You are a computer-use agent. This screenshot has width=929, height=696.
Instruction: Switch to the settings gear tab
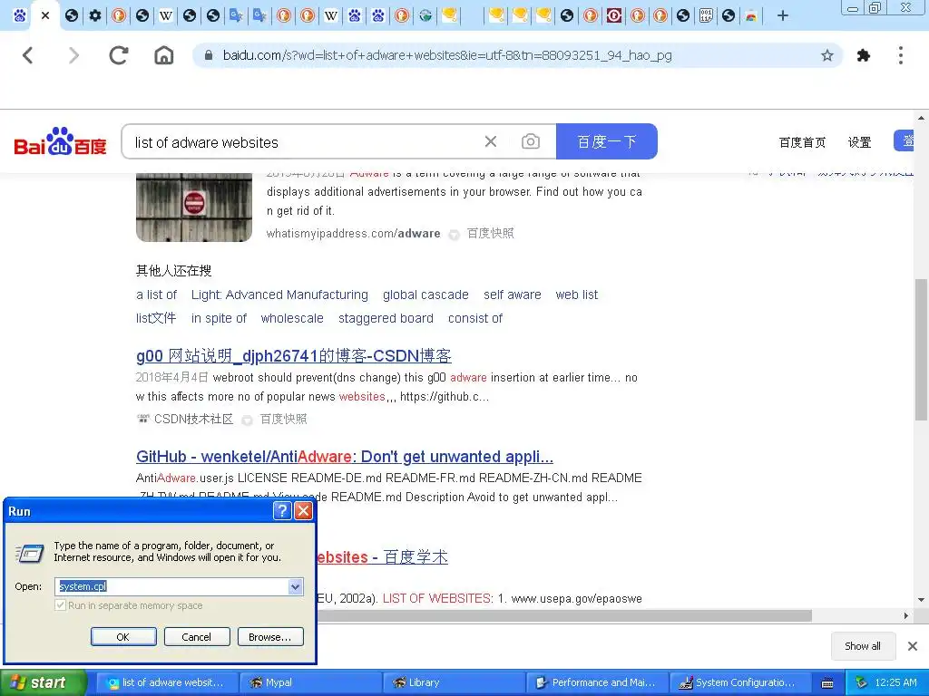click(x=94, y=16)
